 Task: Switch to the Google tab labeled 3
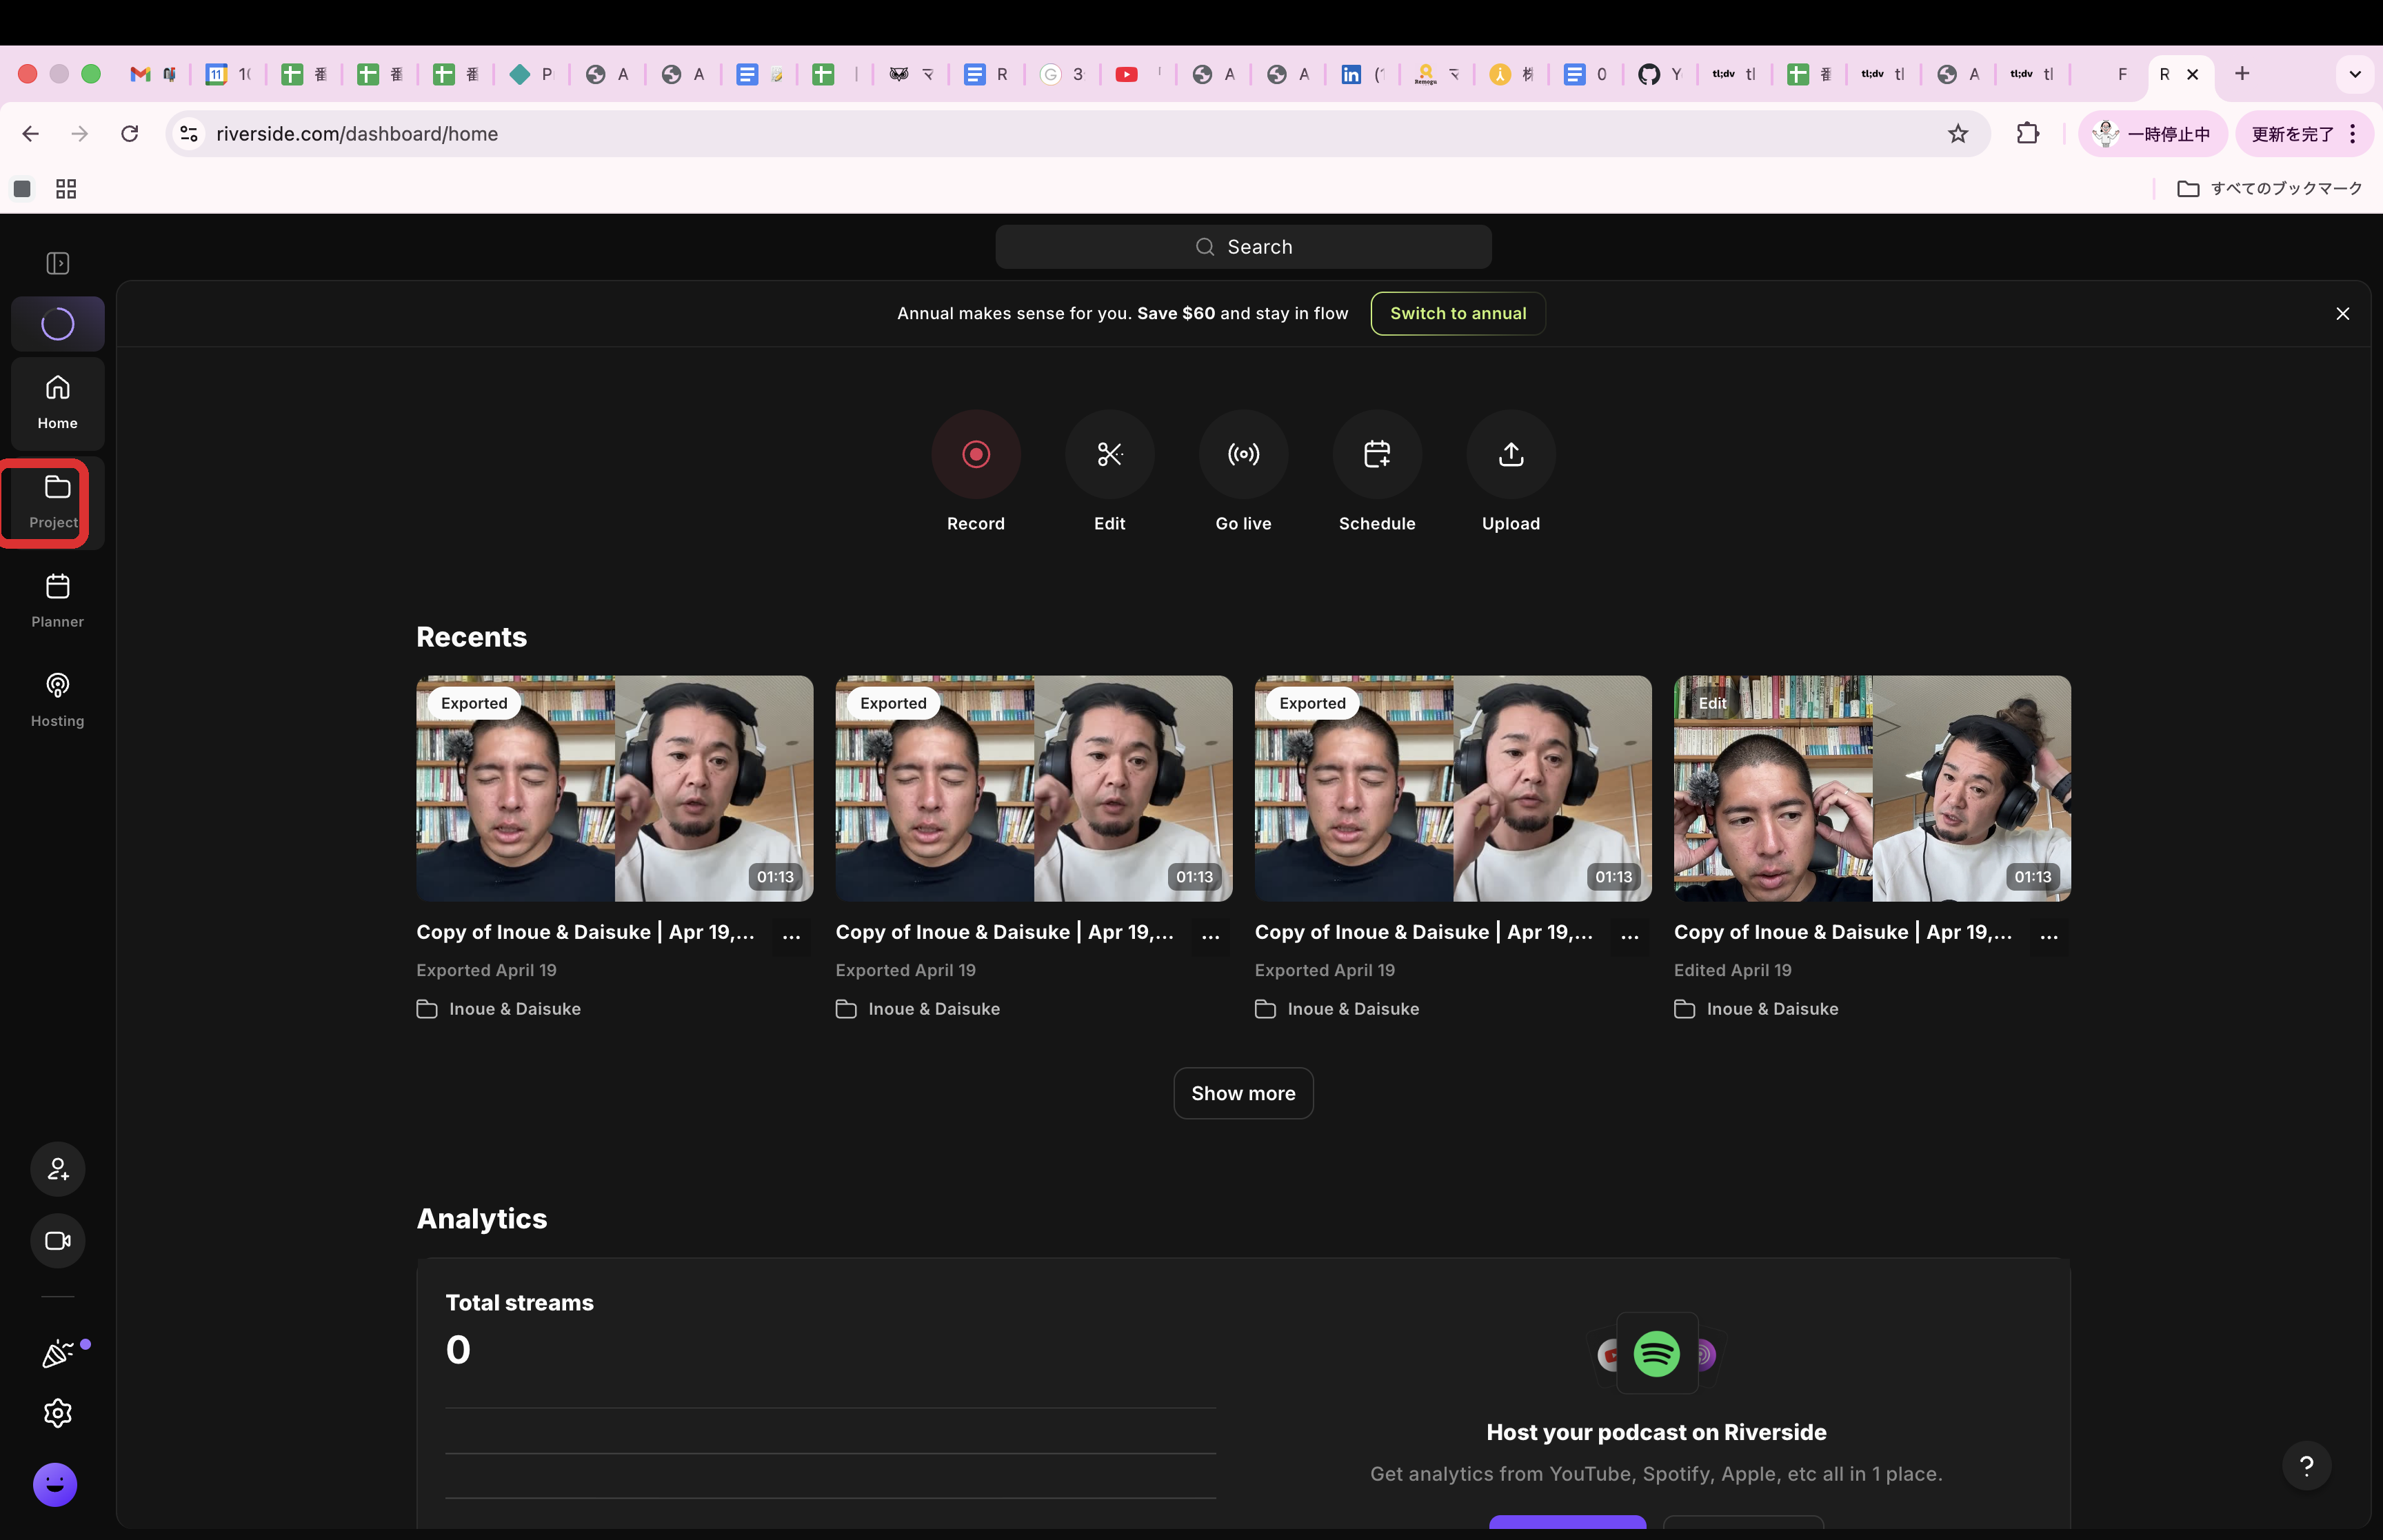pos(1062,74)
